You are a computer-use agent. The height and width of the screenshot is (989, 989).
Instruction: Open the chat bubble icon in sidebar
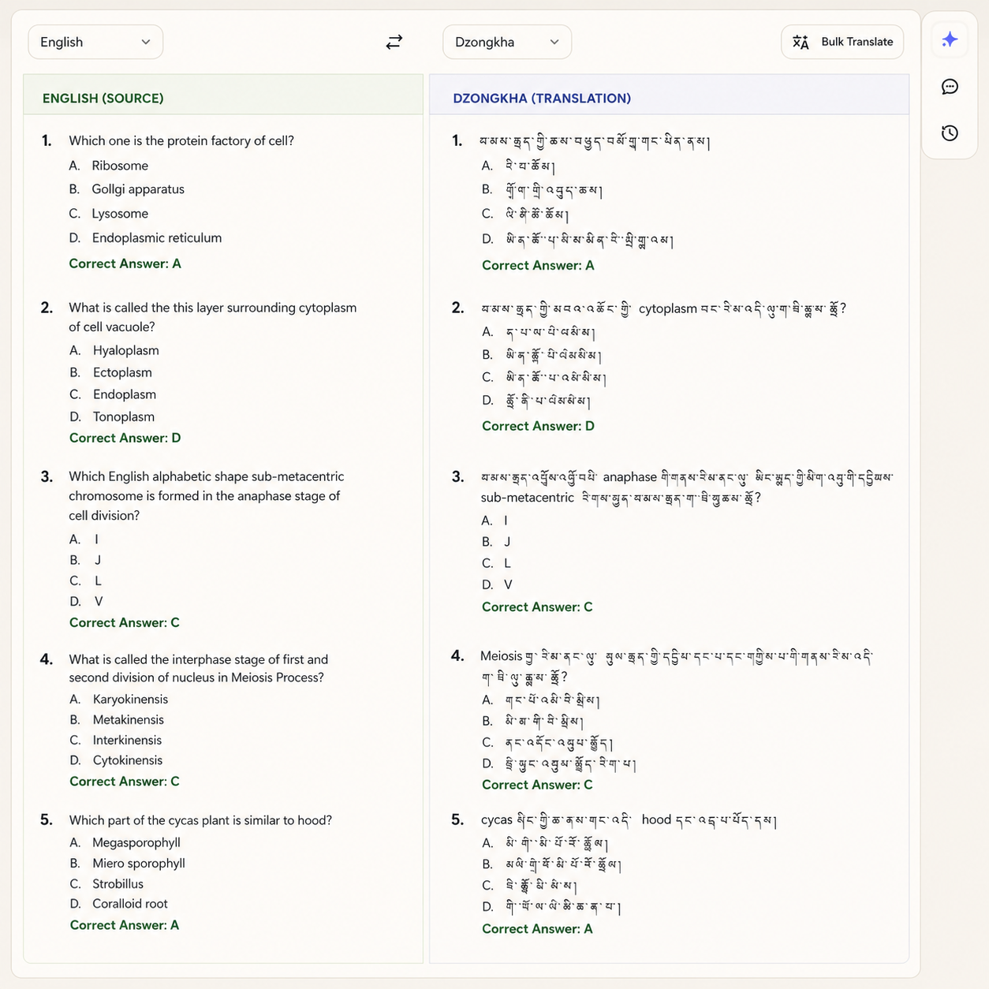950,87
